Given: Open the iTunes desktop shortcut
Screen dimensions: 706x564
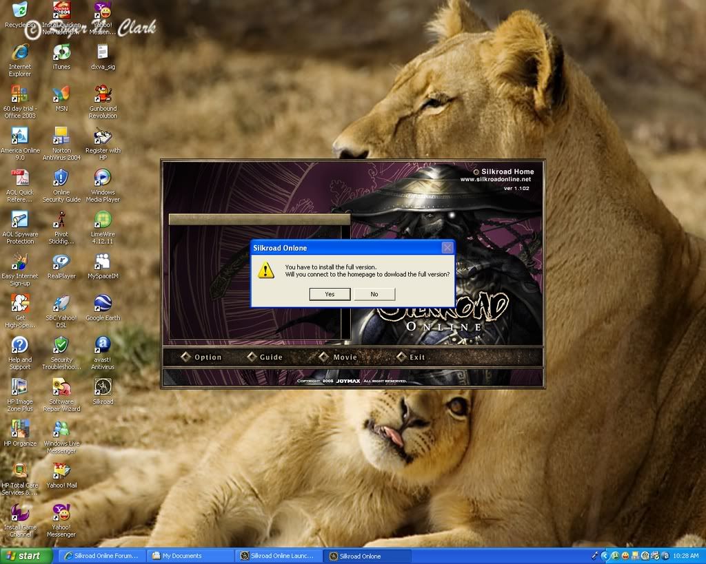Looking at the screenshot, I should click(61, 56).
